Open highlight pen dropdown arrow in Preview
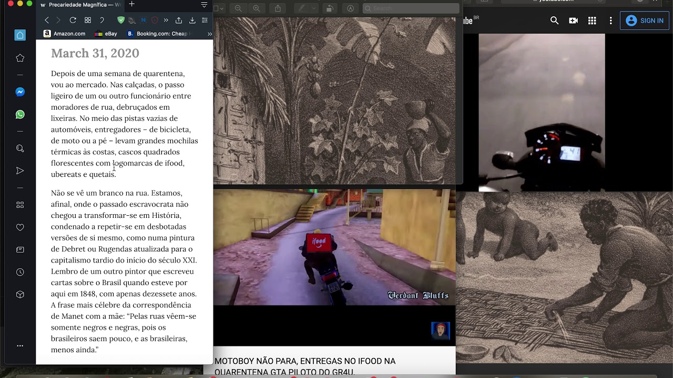 tap(313, 8)
